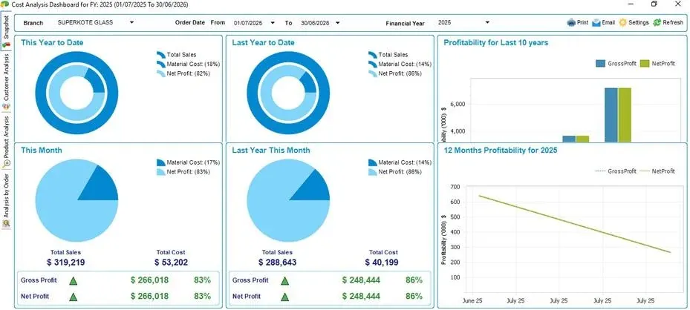Click the Email button label
The height and width of the screenshot is (310, 690).
pos(608,22)
